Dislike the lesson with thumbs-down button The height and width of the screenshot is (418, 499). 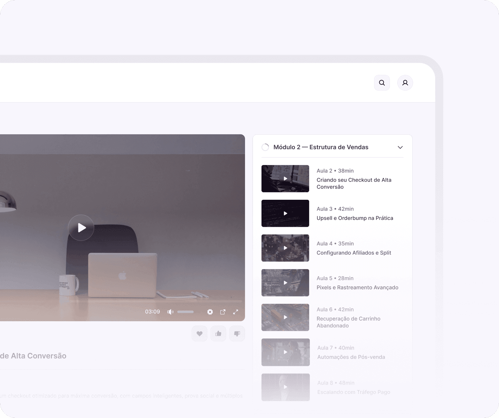[x=237, y=333]
